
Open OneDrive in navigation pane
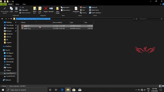tap(8, 46)
